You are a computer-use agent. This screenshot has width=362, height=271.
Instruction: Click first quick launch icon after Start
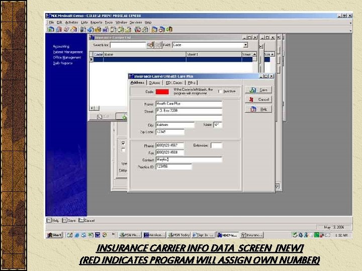pyautogui.click(x=70, y=235)
